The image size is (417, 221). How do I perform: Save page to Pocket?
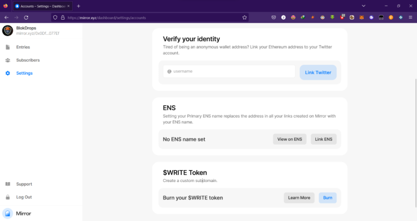(274, 18)
